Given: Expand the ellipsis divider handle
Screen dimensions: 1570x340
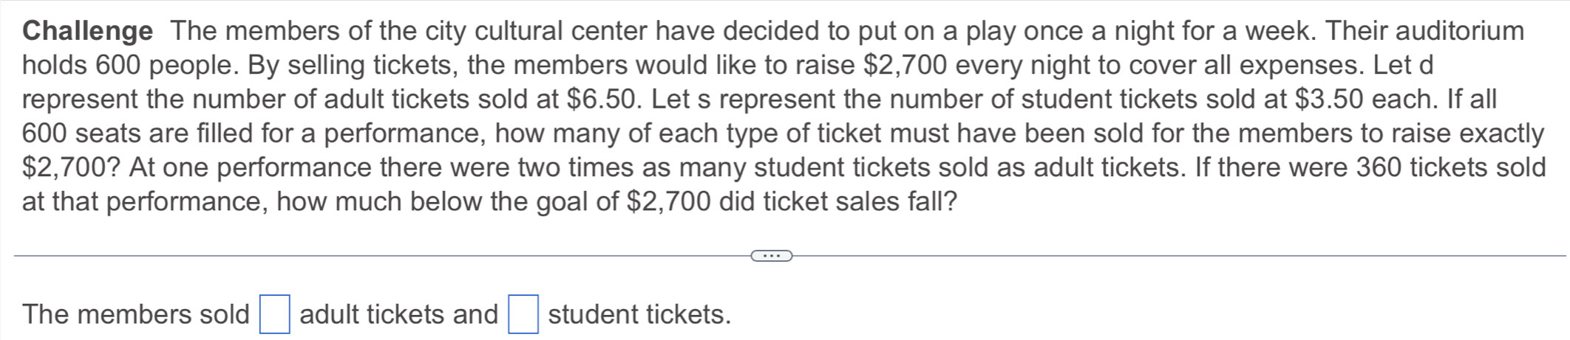Looking at the screenshot, I should [x=771, y=256].
